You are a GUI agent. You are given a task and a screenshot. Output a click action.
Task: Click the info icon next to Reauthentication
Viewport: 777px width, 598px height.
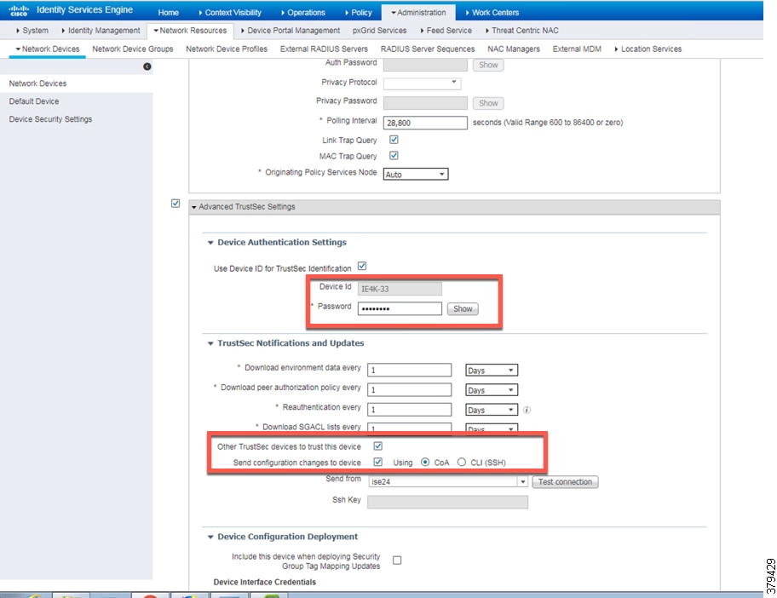click(527, 410)
